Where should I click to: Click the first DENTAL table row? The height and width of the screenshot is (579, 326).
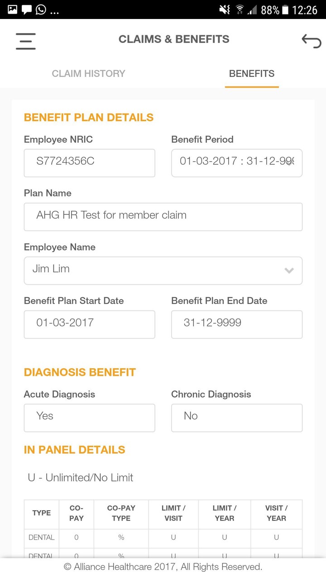pos(163,538)
